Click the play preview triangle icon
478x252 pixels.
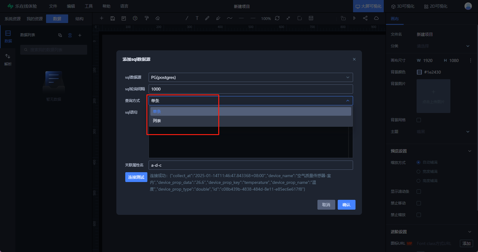(354, 18)
